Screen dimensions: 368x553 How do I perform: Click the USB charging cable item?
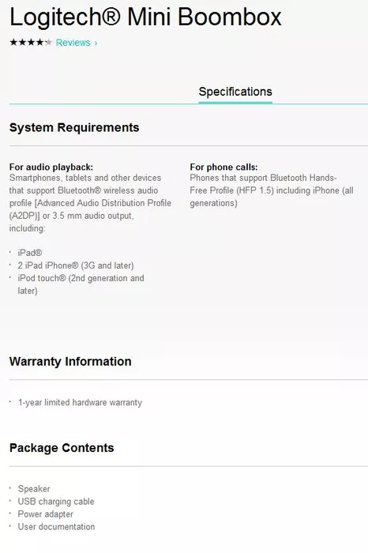[x=56, y=502]
